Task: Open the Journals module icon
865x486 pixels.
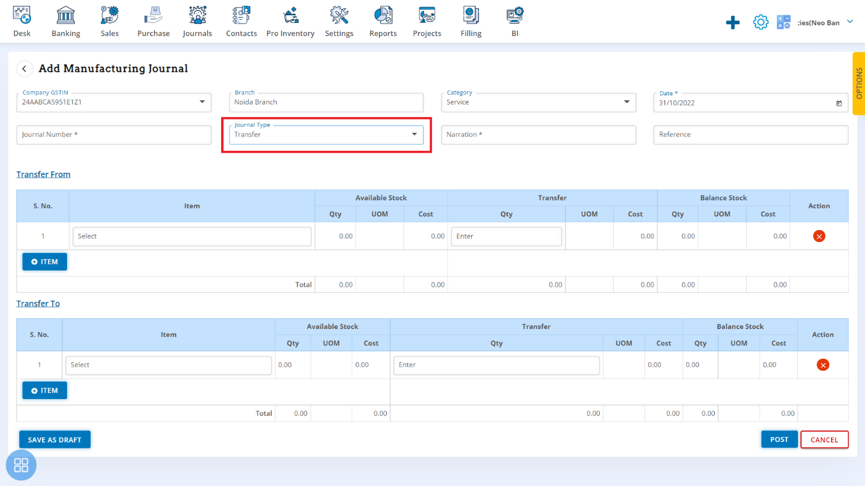Action: [x=198, y=15]
